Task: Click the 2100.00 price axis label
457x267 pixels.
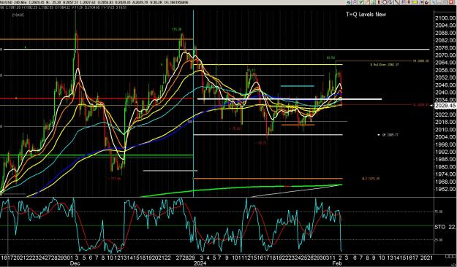Action: (x=445, y=18)
